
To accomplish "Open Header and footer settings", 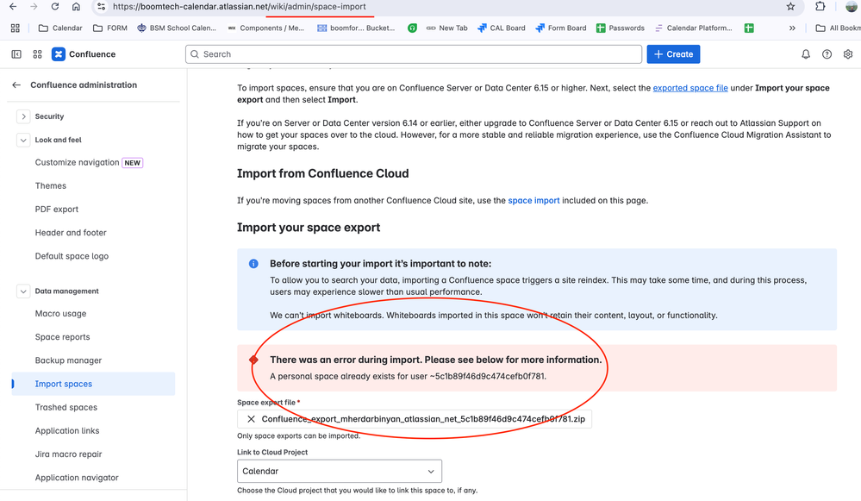I will [x=71, y=233].
